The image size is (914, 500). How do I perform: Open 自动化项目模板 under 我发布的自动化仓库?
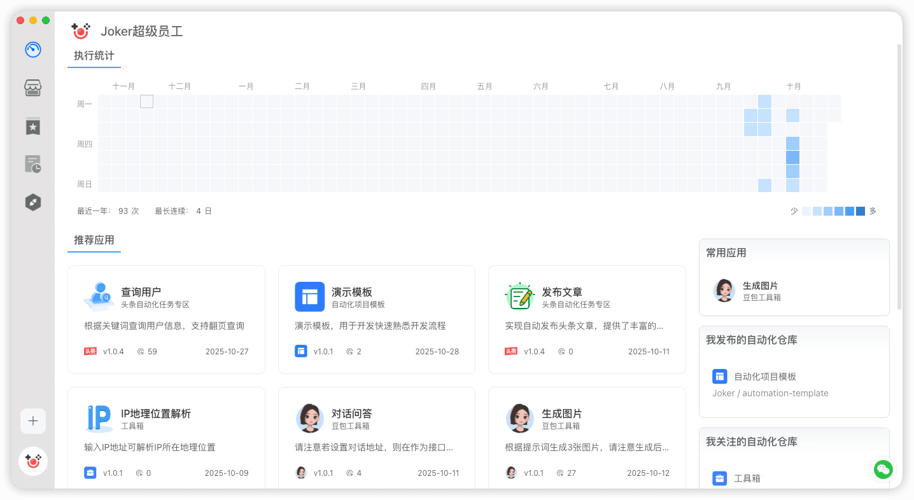tap(765, 377)
